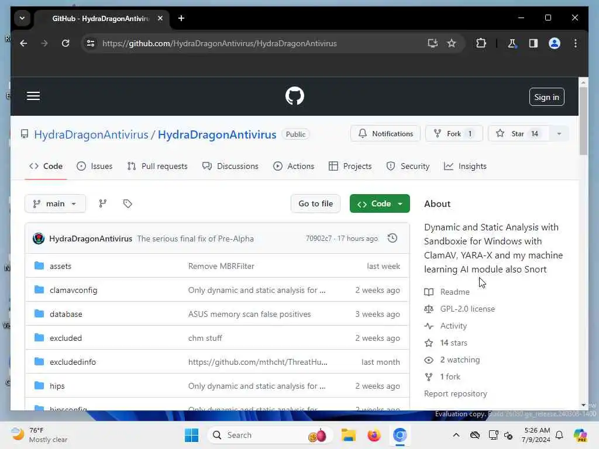Open the browser extensions puzzle icon
The height and width of the screenshot is (449, 599).
coord(481,43)
